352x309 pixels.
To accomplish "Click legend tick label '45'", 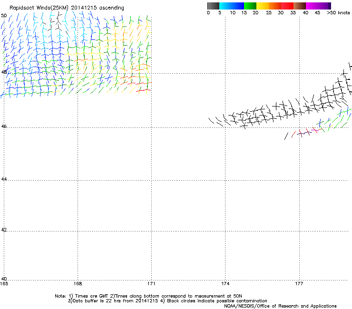I will tap(317, 13).
